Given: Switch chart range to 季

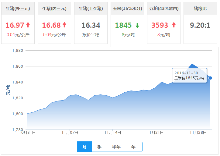Looking at the screenshot, I should click(x=99, y=147).
